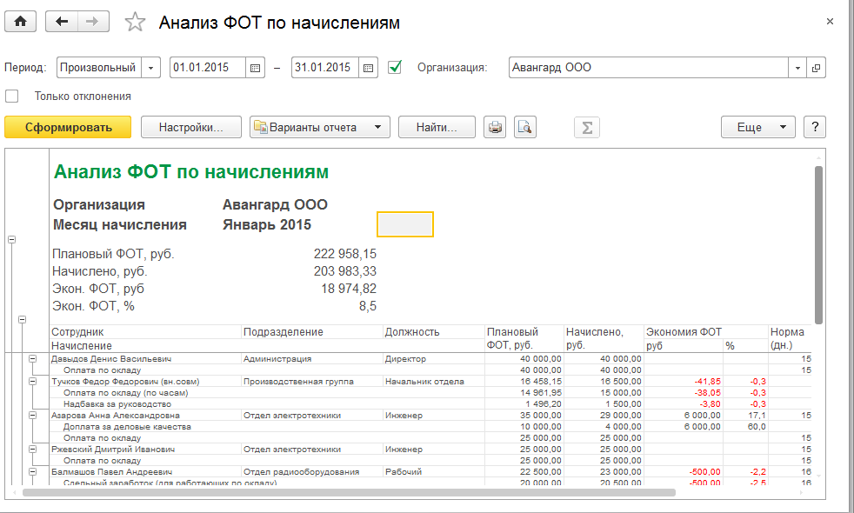Click the horizontal scrollbar thumb

(x=349, y=492)
